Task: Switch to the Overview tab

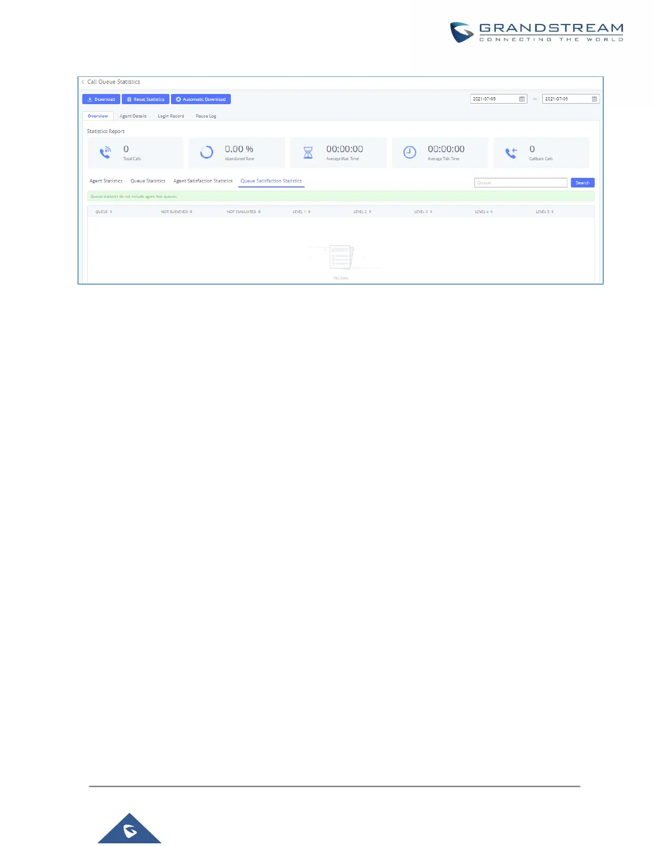Action: click(x=98, y=116)
